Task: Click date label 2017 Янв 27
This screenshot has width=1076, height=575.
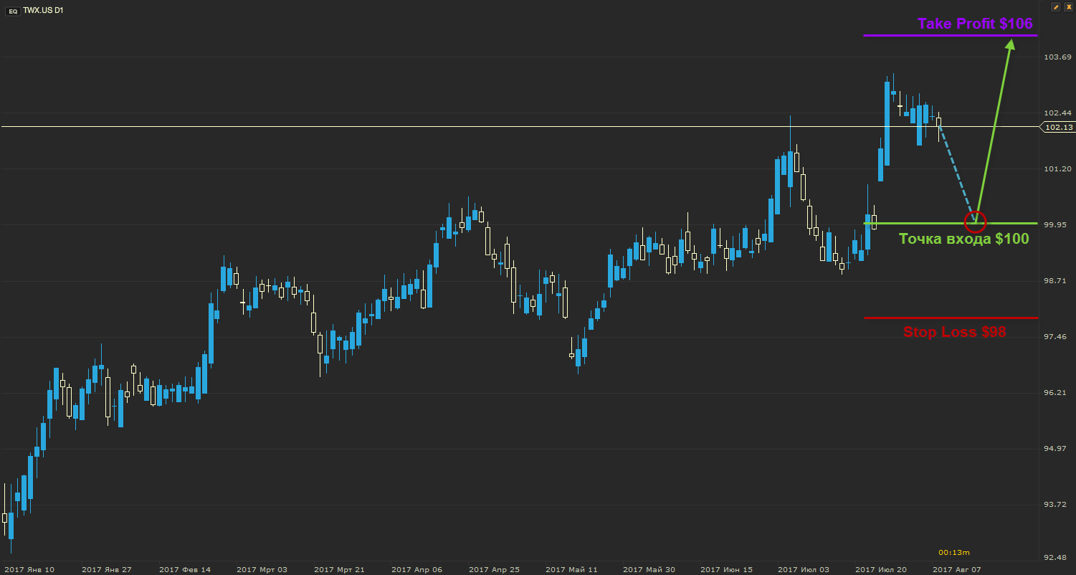Action: coord(107,569)
